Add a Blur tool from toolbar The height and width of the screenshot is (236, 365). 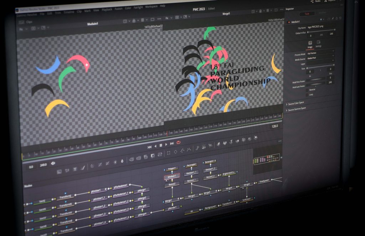click(122, 161)
